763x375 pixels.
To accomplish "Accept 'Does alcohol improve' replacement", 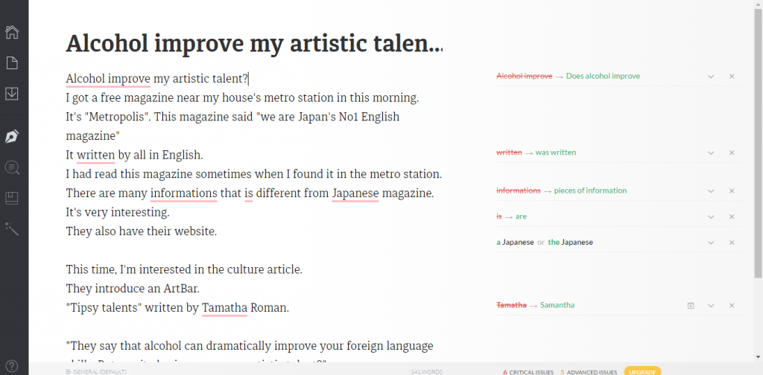I will pyautogui.click(x=603, y=76).
